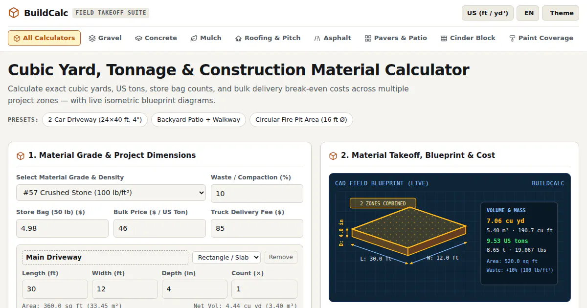Click the Mulch leaf icon

[194, 38]
